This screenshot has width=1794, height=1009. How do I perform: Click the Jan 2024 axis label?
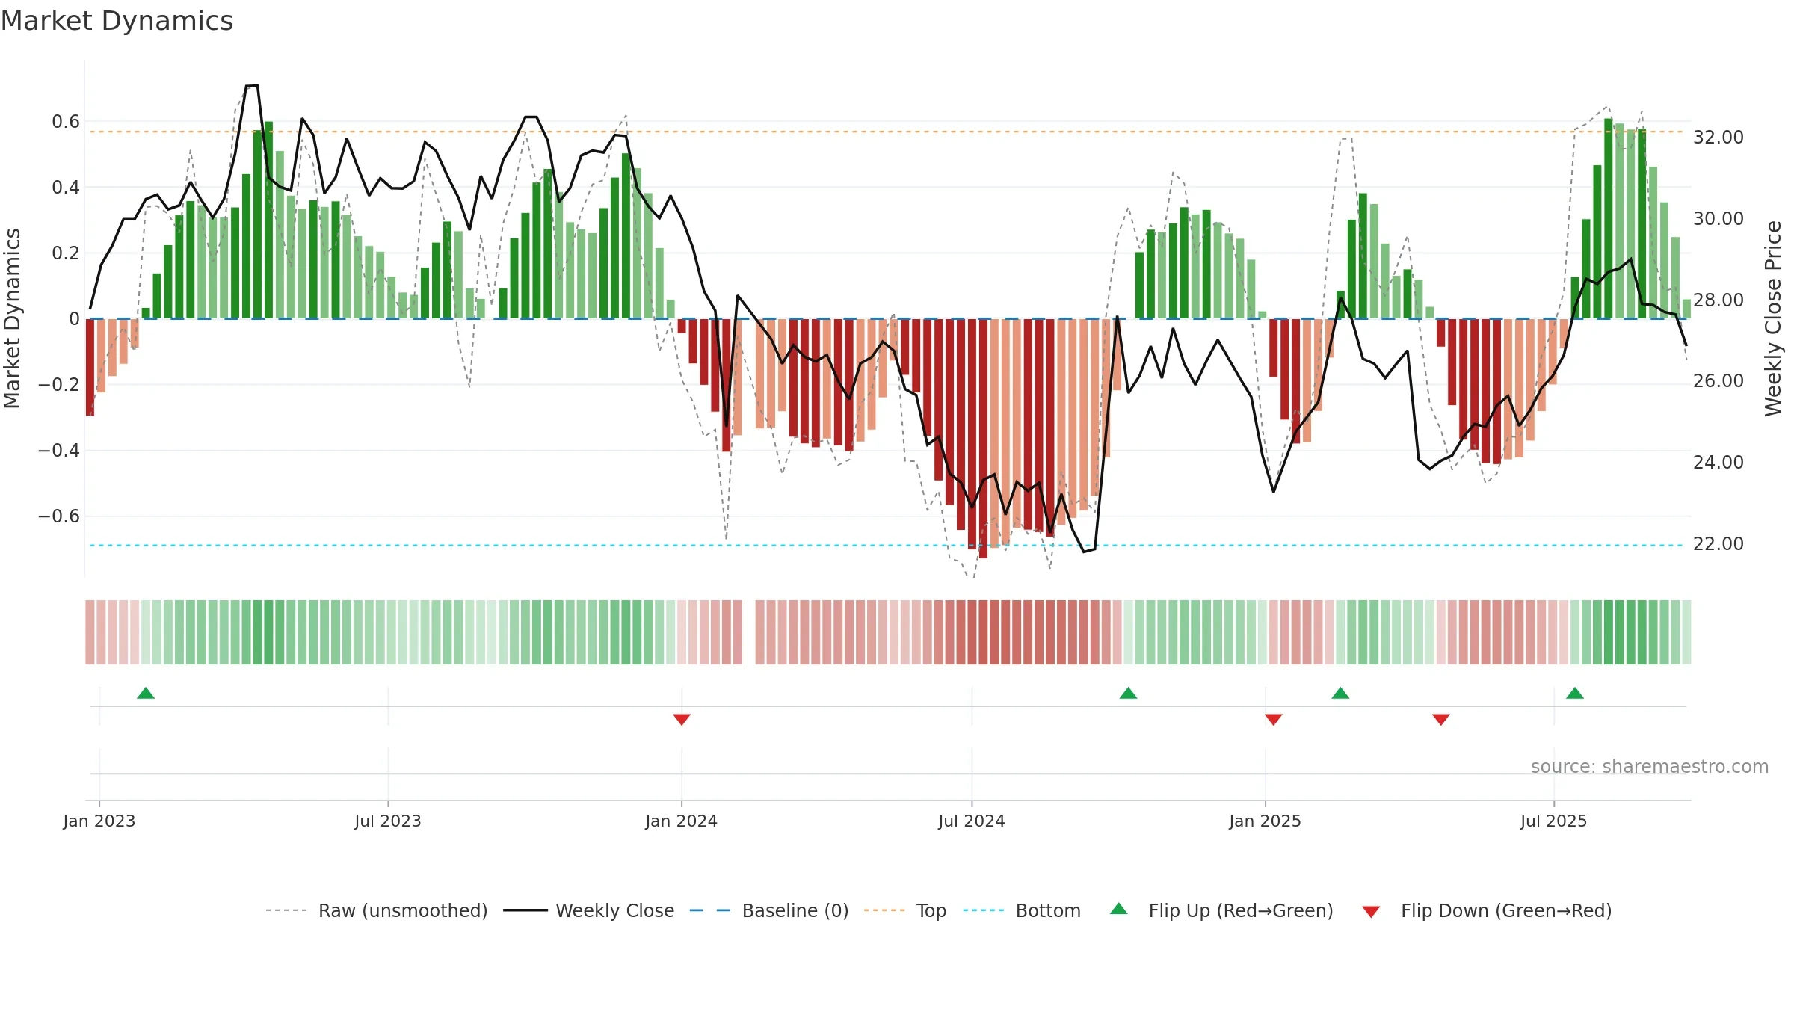coord(682,821)
